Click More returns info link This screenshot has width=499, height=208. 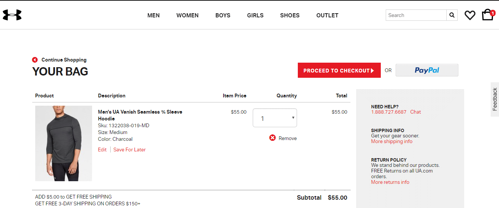coord(390,182)
